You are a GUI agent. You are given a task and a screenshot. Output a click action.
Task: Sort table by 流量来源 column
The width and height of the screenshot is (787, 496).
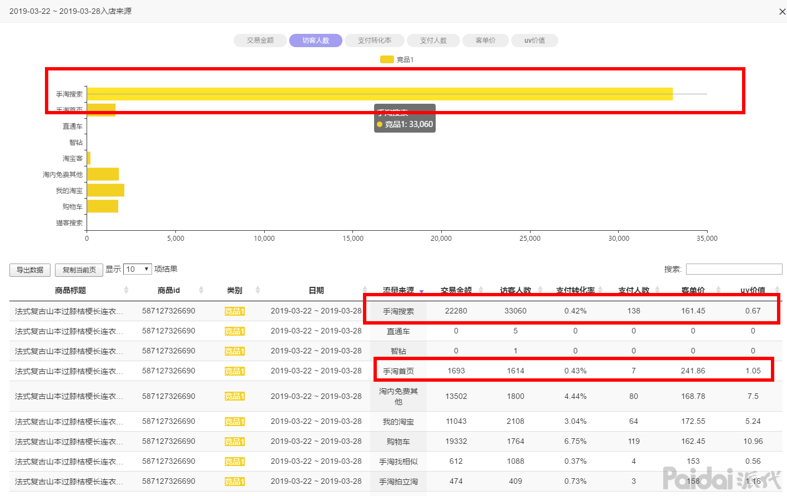[398, 290]
